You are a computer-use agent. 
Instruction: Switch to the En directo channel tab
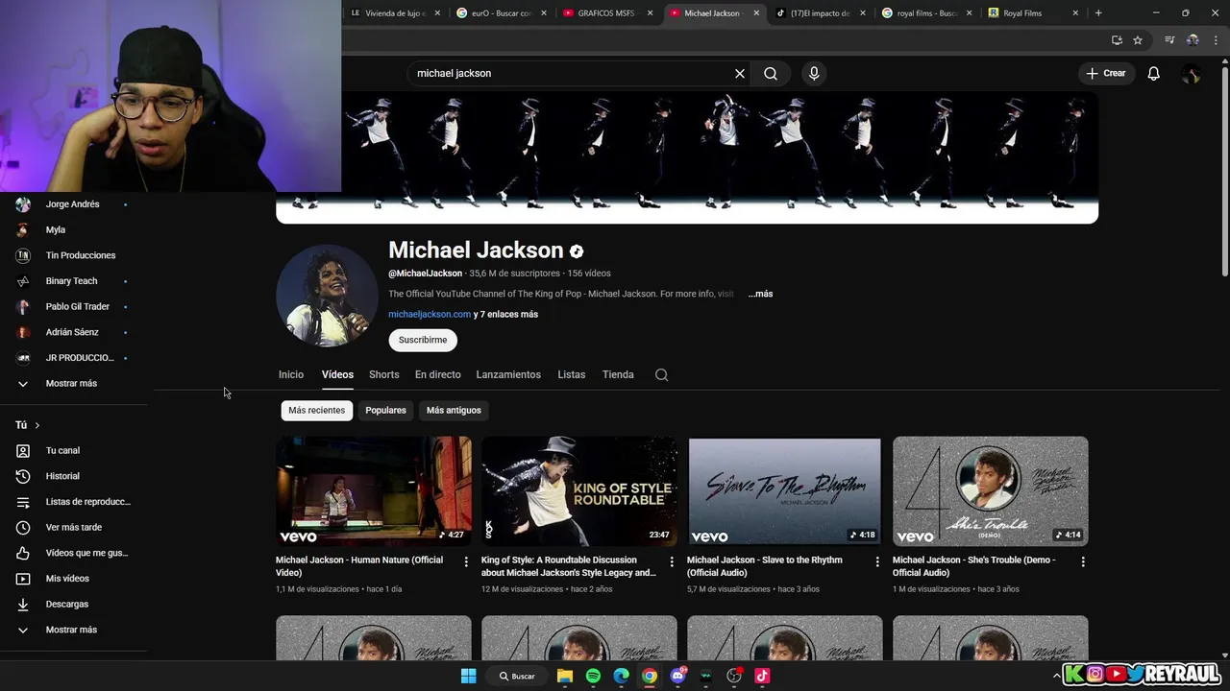pos(438,375)
